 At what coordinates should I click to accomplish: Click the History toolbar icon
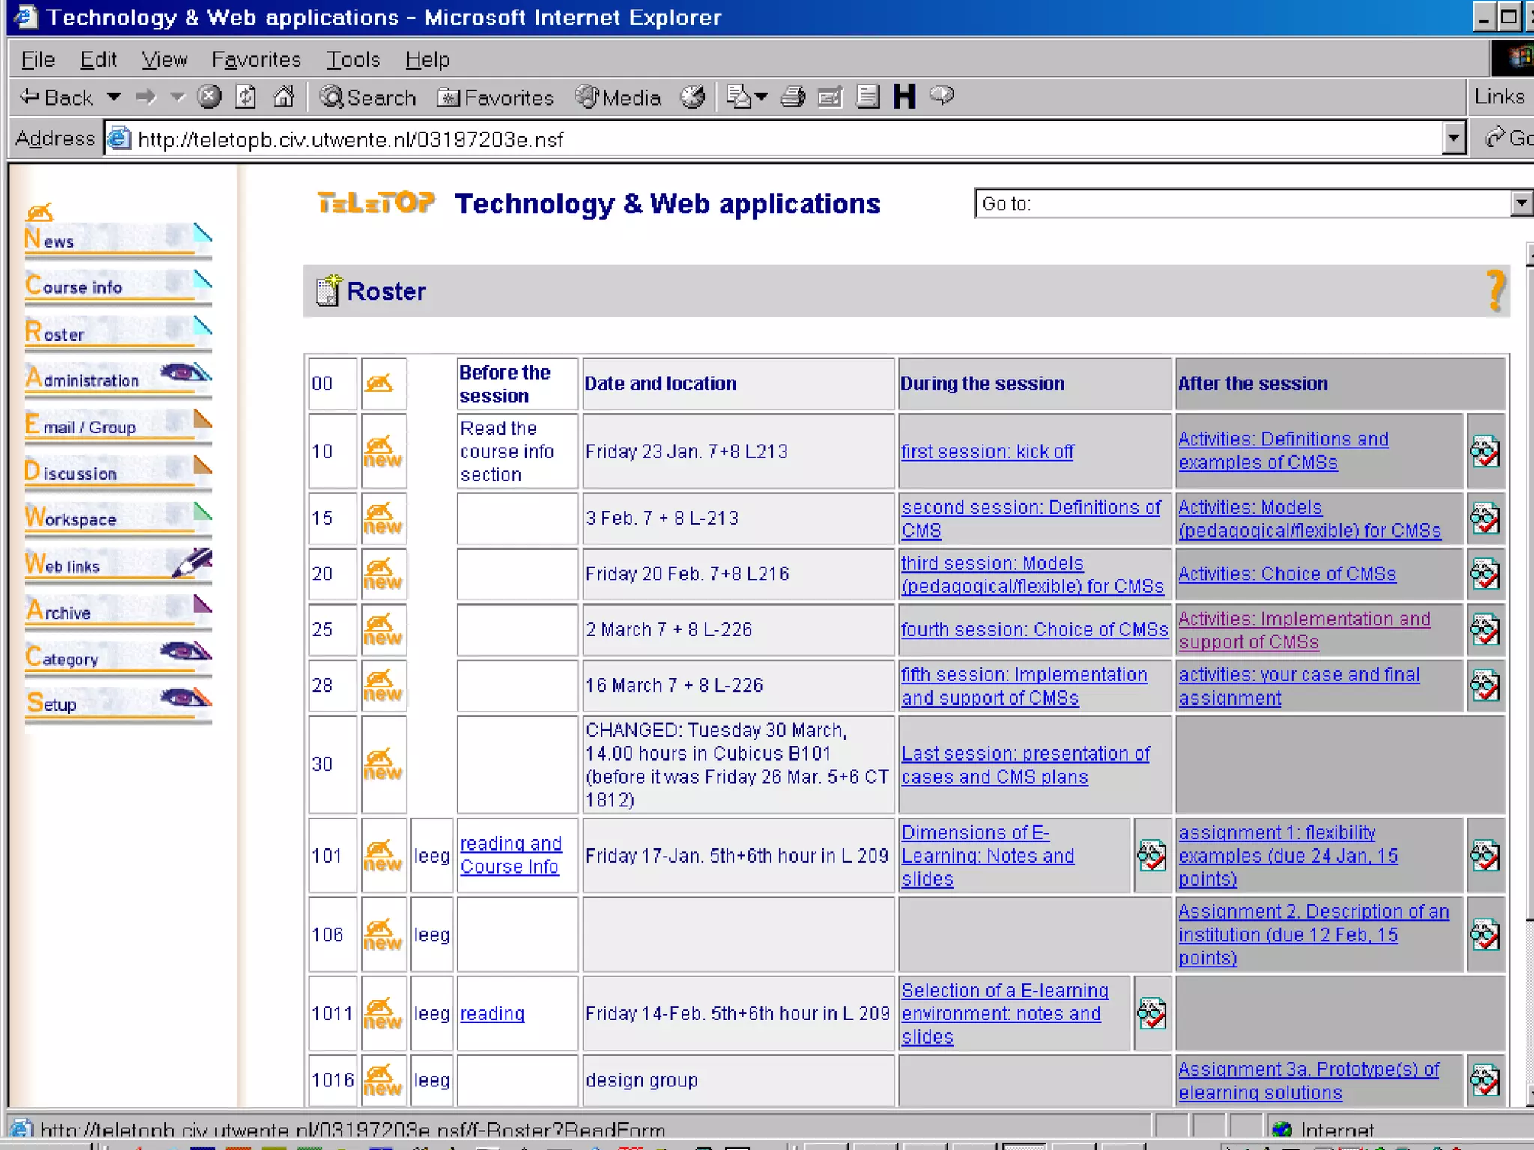point(692,97)
